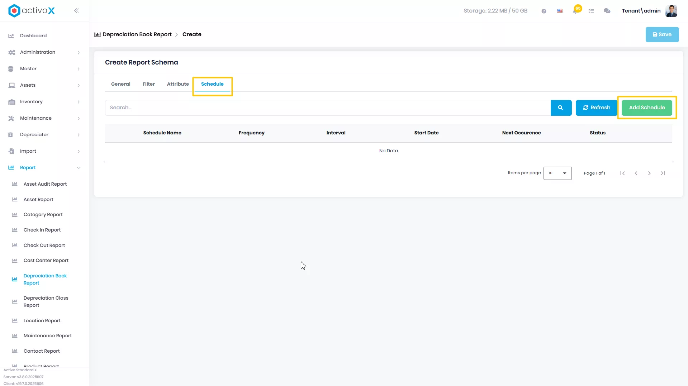688x386 pixels.
Task: Expand the Import menu chevron
Action: 79,151
